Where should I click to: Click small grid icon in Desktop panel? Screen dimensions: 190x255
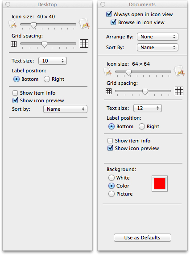pos(14,44)
